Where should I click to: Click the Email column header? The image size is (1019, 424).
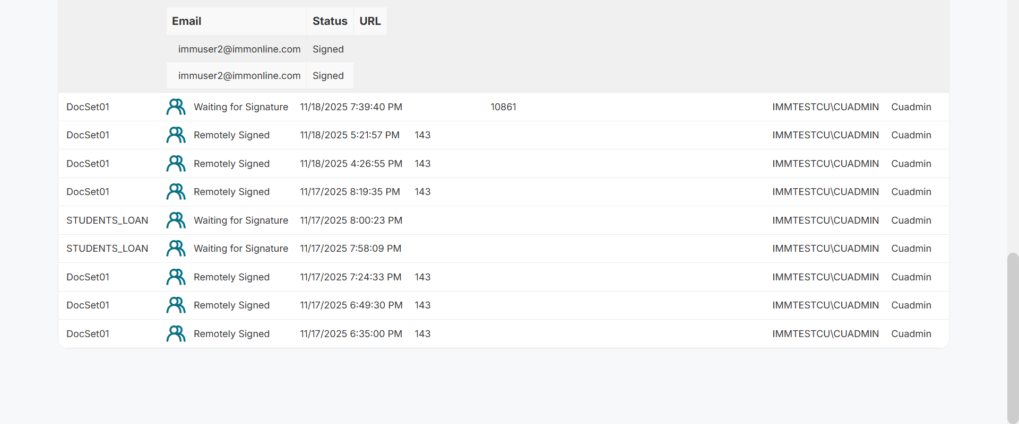pos(187,21)
